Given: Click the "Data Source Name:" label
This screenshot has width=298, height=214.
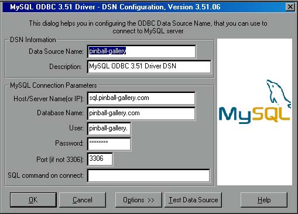Looking at the screenshot, I should [x=56, y=51].
